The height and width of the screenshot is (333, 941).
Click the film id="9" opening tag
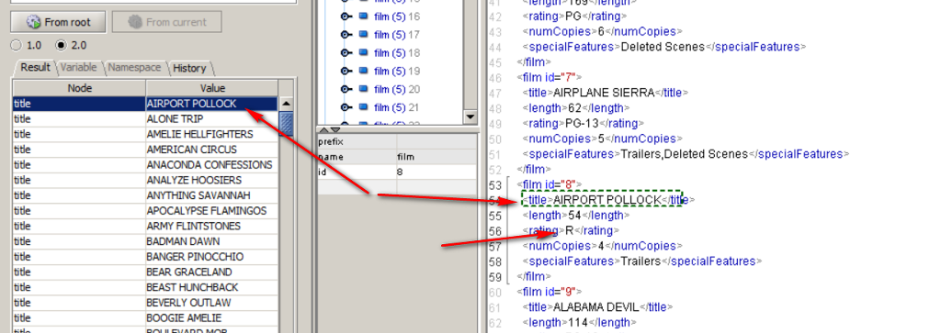pyautogui.click(x=549, y=292)
